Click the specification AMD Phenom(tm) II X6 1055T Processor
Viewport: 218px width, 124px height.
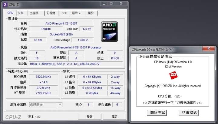tap(76, 47)
